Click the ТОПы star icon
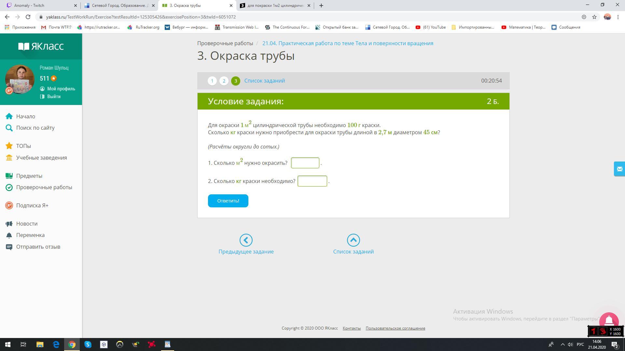The image size is (625, 351). pos(9,146)
